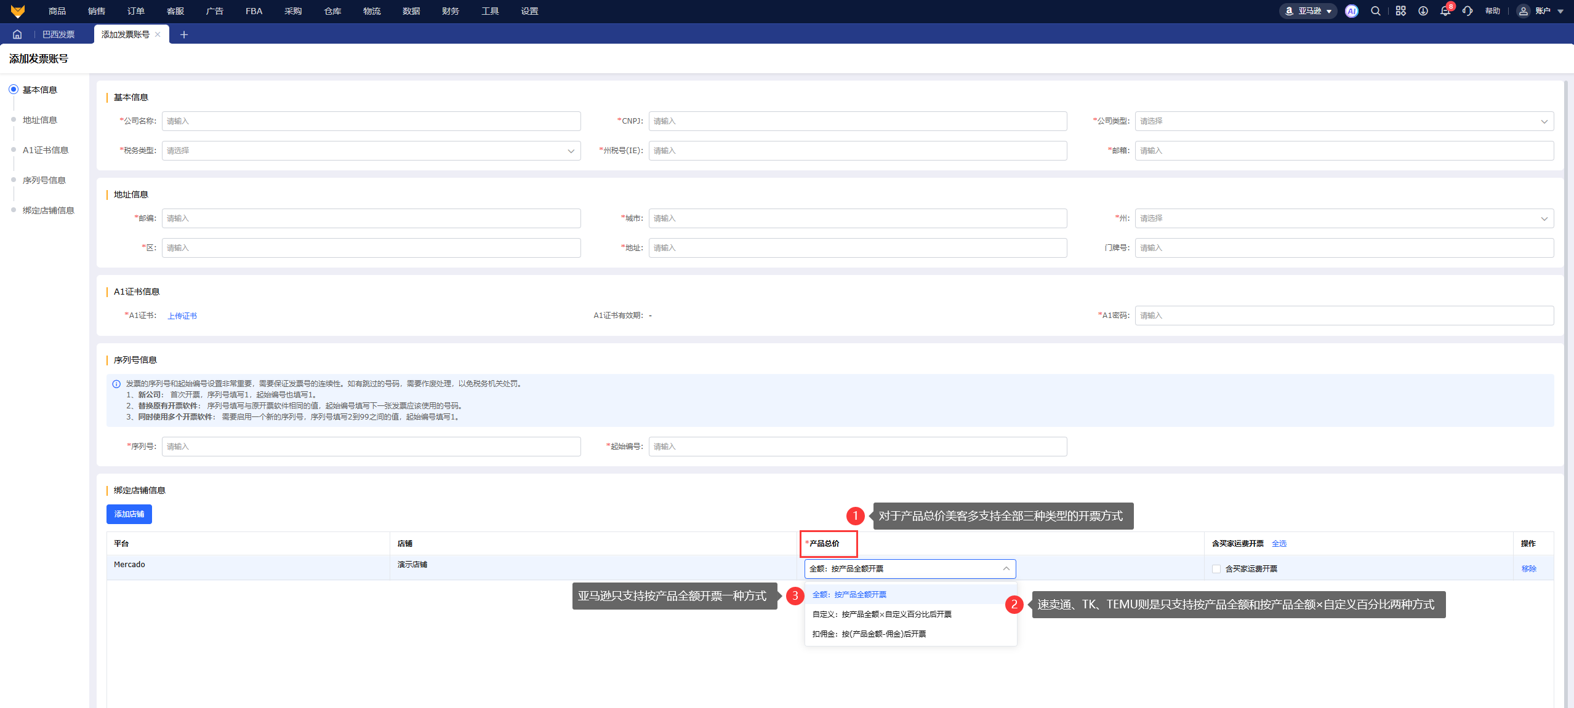Open the 财务 menu
1574x708 pixels.
click(450, 11)
